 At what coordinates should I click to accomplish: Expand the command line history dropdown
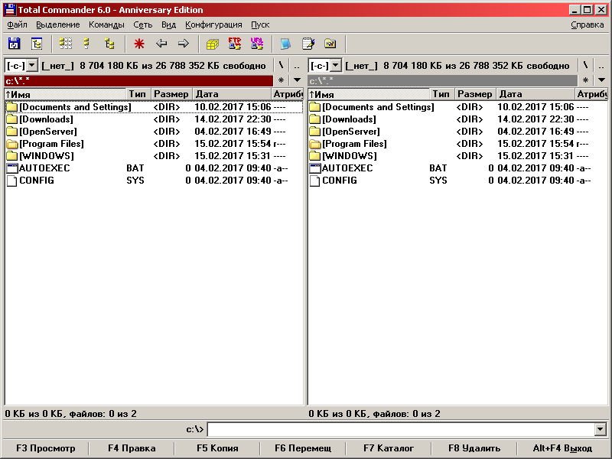coord(600,430)
